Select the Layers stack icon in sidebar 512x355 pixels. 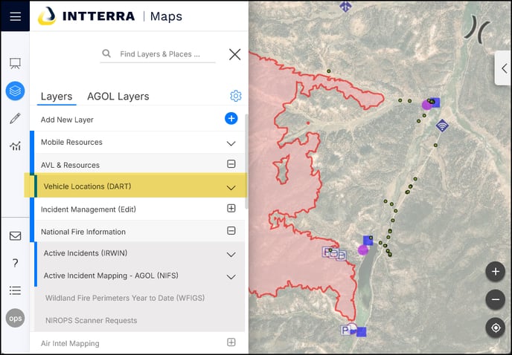[15, 91]
